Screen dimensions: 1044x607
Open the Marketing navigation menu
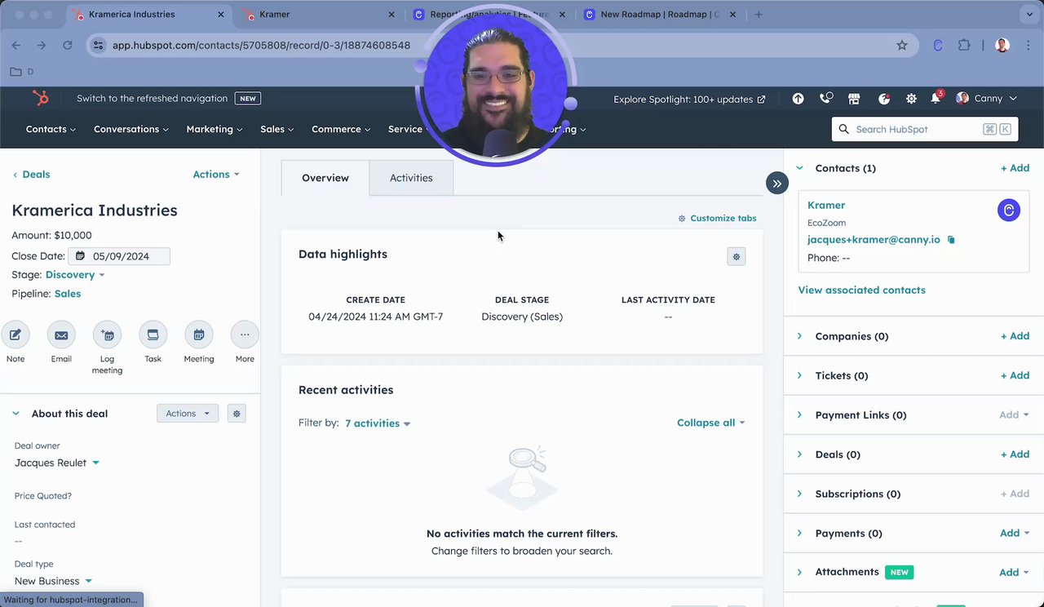(215, 129)
